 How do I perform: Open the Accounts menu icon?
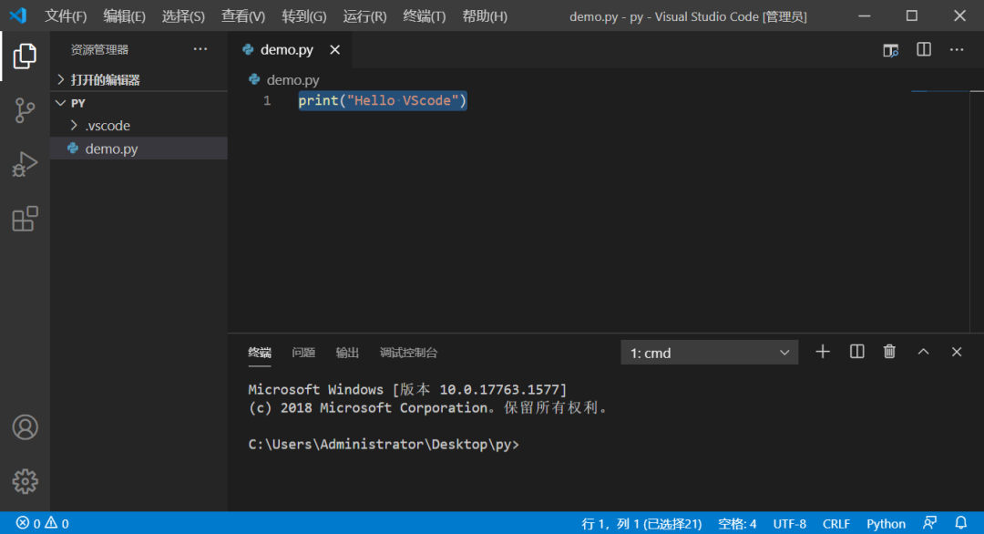(25, 427)
